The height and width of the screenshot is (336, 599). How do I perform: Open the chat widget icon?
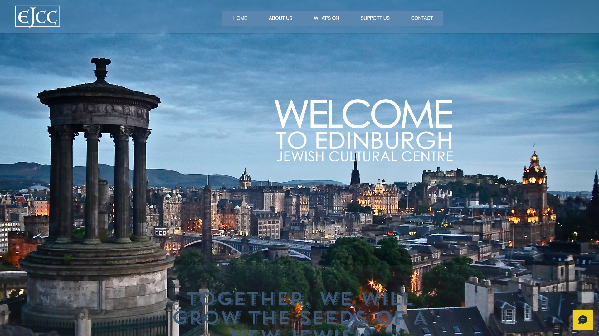pos(582,320)
